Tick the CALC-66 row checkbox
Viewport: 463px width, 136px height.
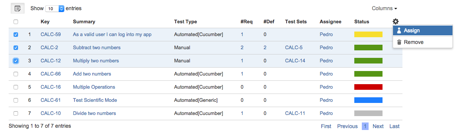coord(16,74)
